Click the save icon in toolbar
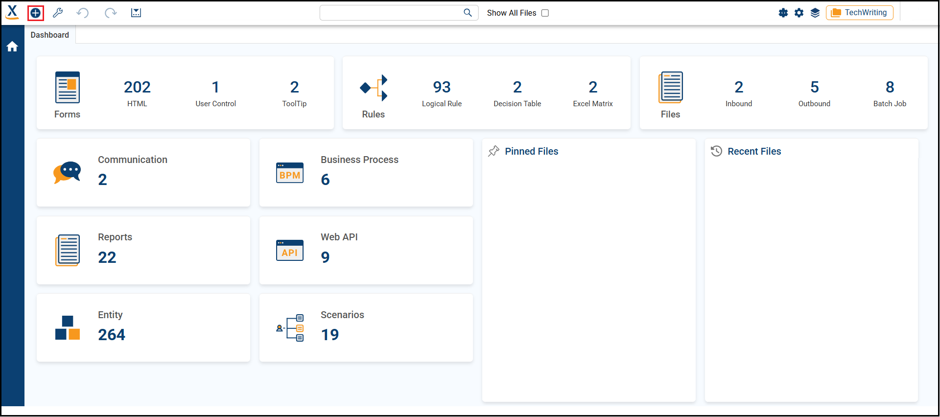Viewport: 940px width, 417px height. pyautogui.click(x=136, y=13)
